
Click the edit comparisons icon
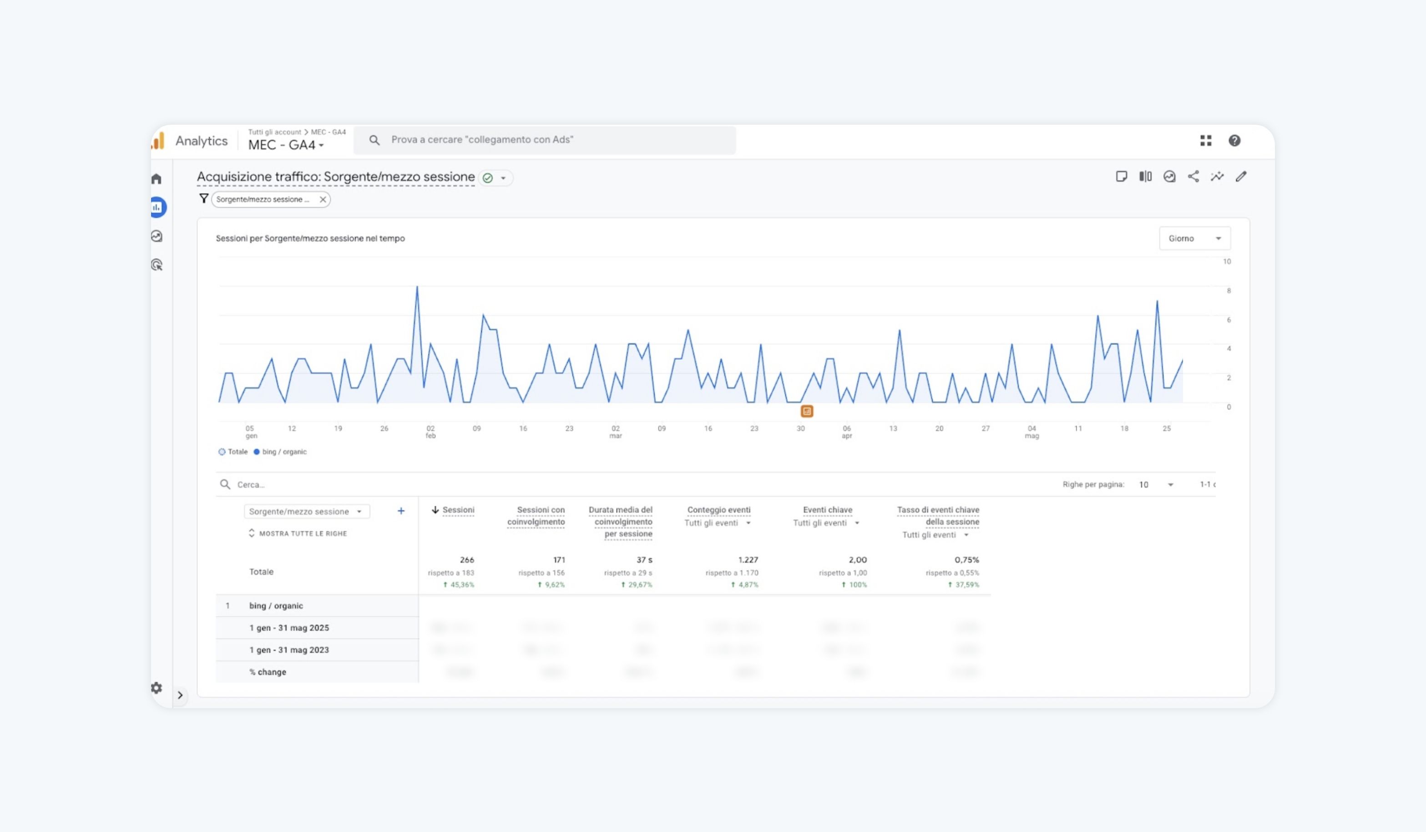(x=1145, y=177)
